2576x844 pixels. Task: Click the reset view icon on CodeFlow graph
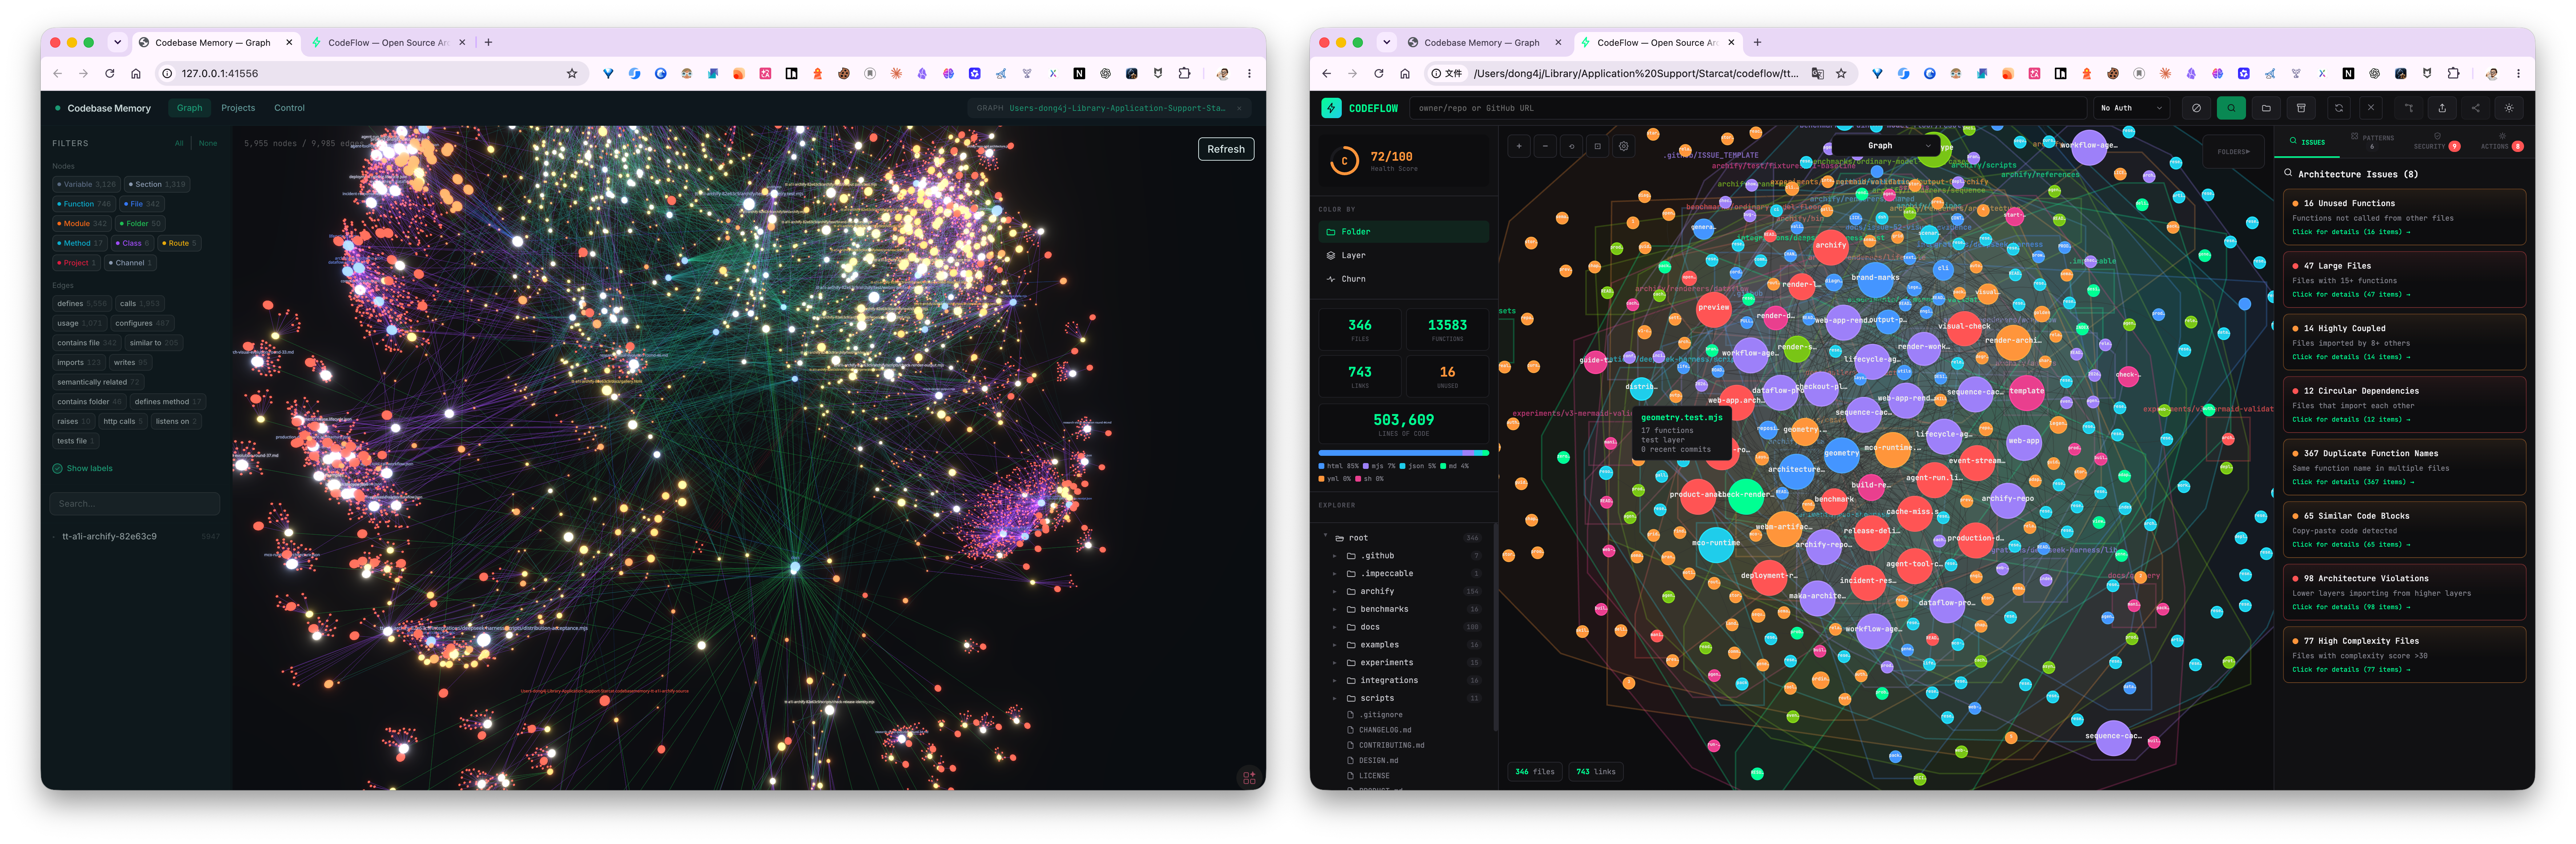[1571, 146]
